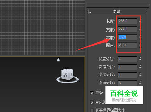Image resolution: width=151 pixels, height=112 pixels.
Task: Adjust the 高度 spinner arrows
Action: click(140, 37)
